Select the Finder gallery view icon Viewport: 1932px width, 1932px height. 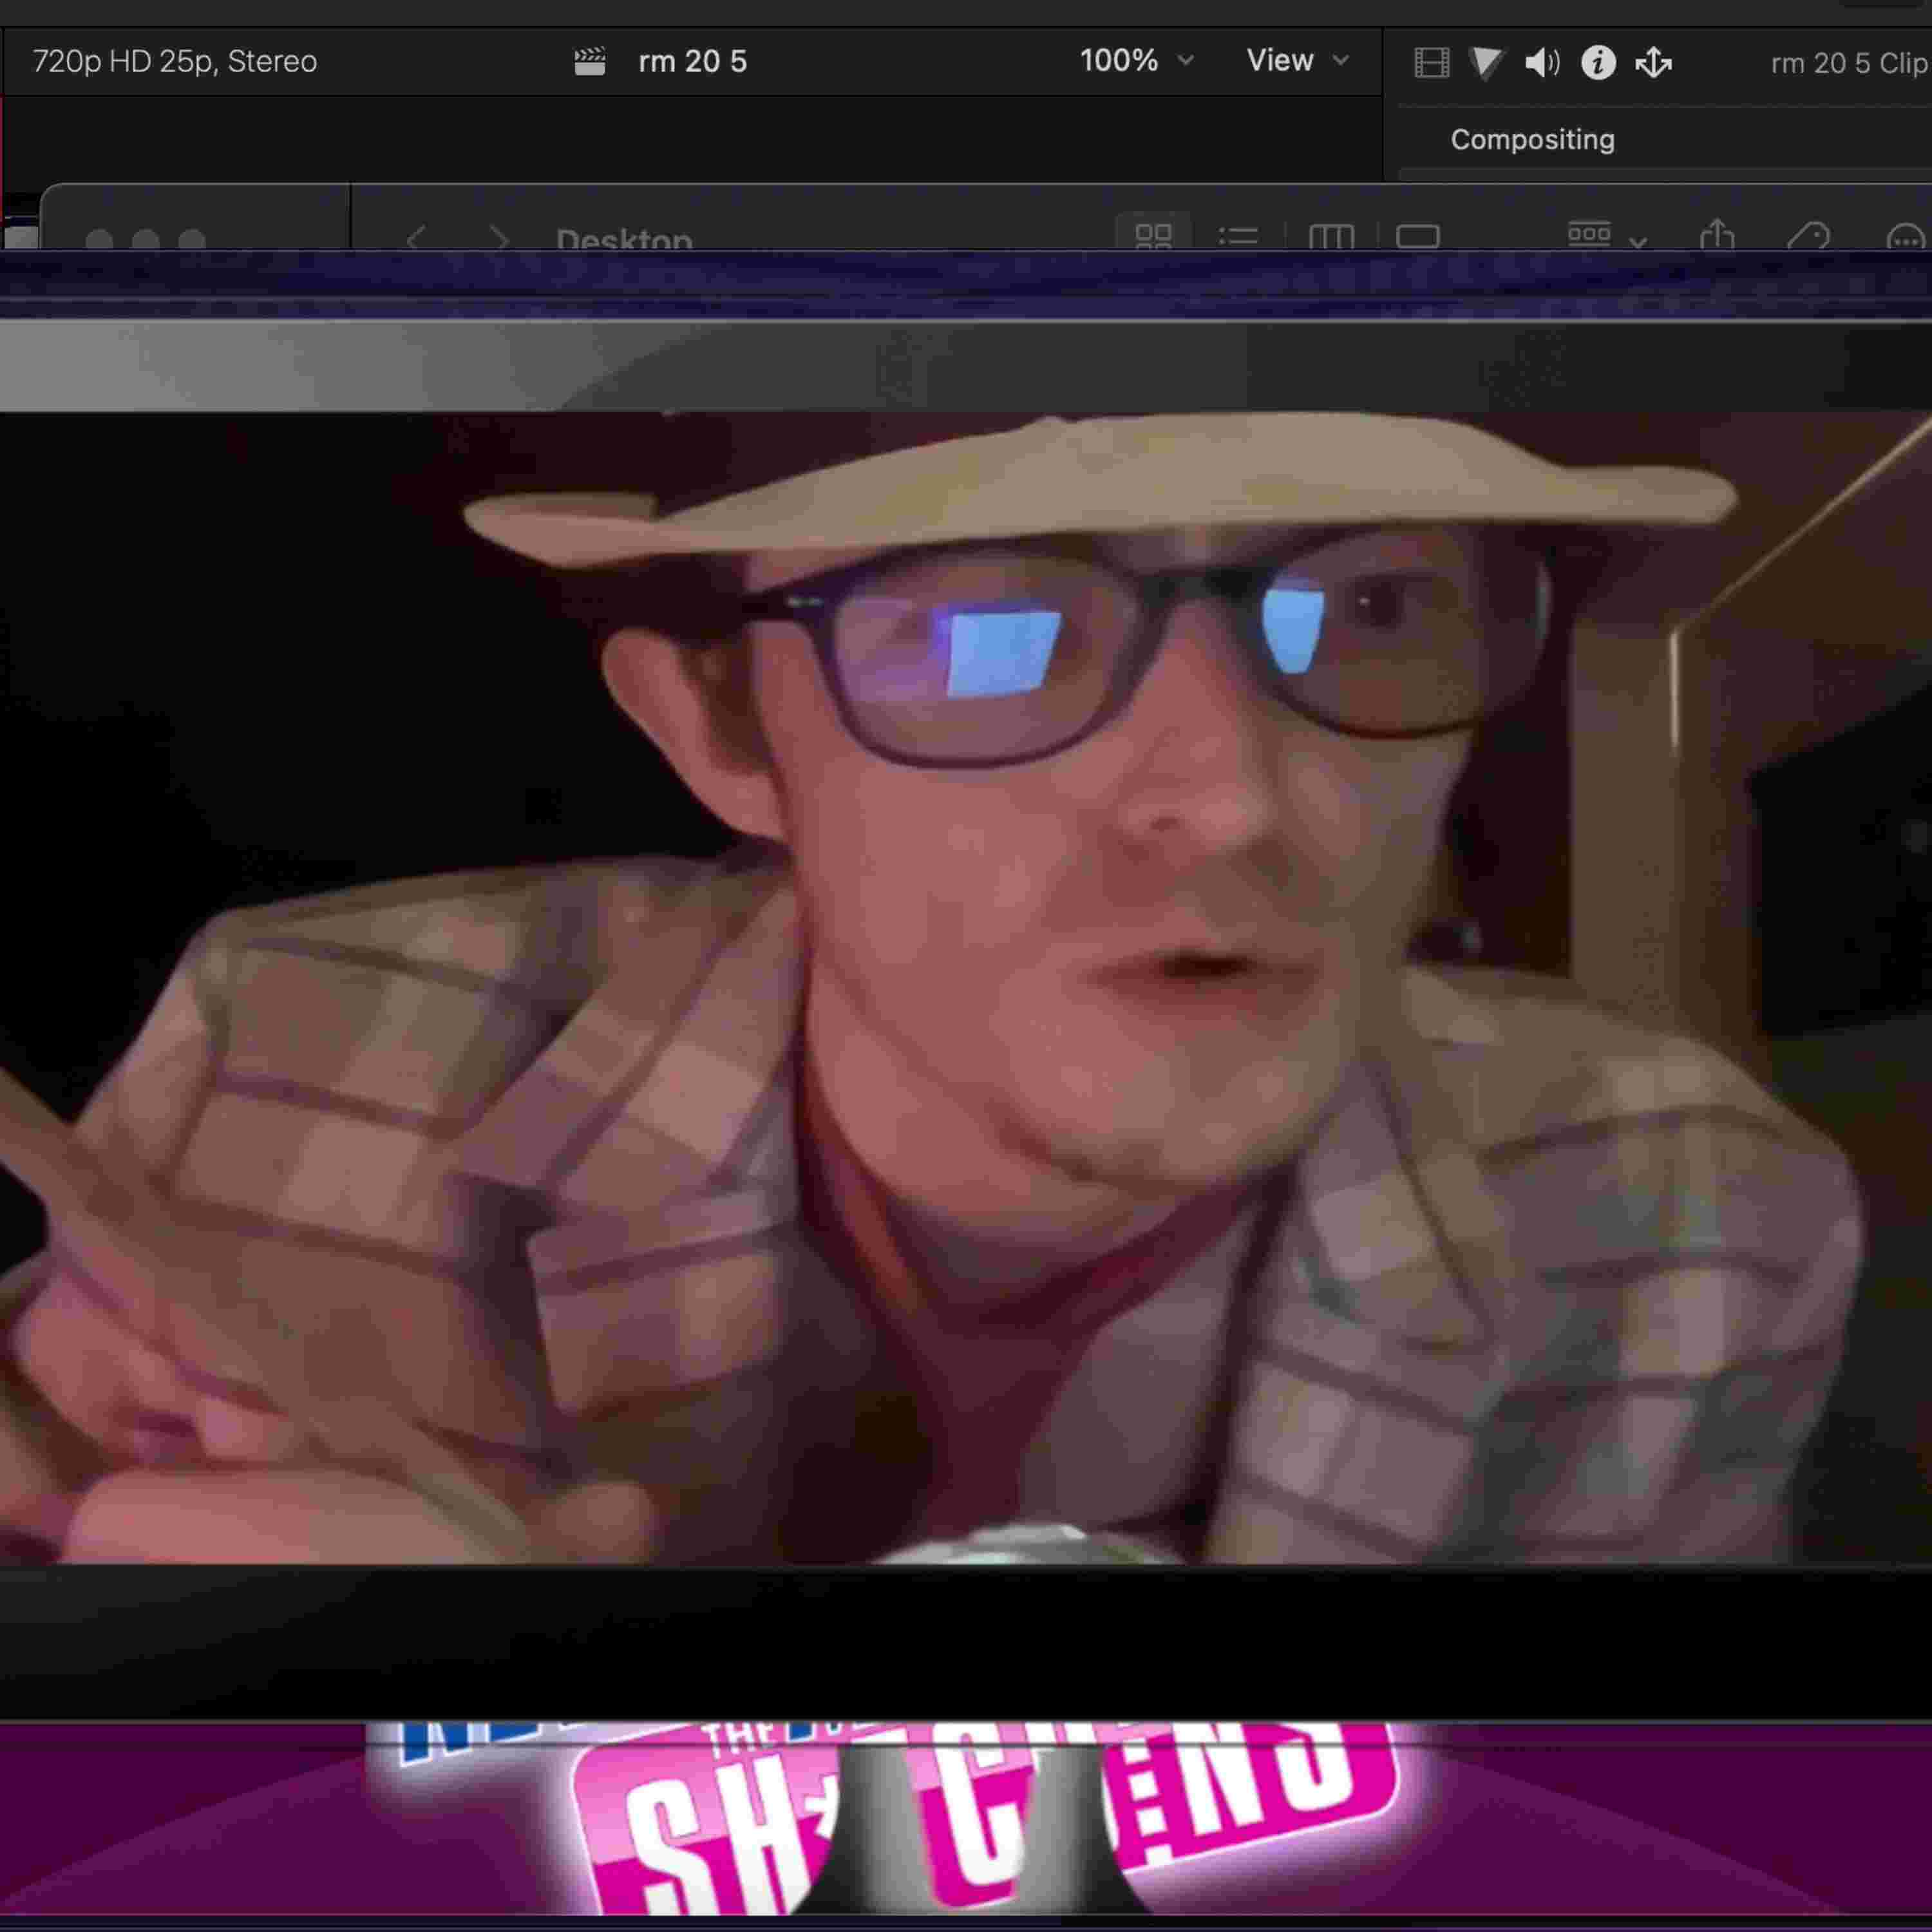(1417, 236)
